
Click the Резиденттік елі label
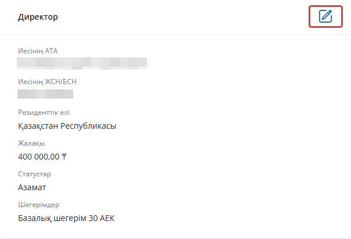point(44,113)
